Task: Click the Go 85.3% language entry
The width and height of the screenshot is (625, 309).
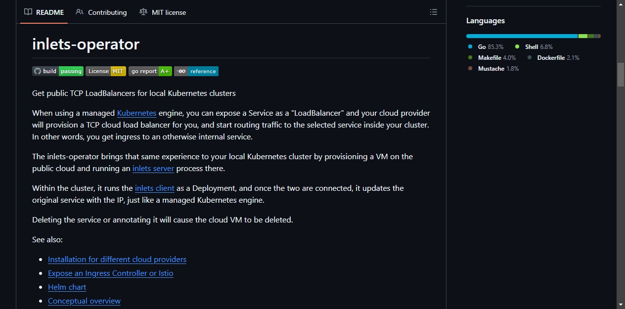Action: [486, 47]
